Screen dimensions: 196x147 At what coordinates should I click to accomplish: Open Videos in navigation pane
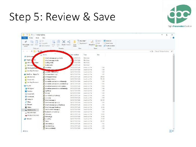(x=28, y=107)
